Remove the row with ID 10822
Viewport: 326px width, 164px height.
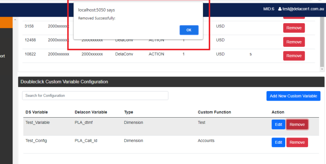[x=294, y=55]
